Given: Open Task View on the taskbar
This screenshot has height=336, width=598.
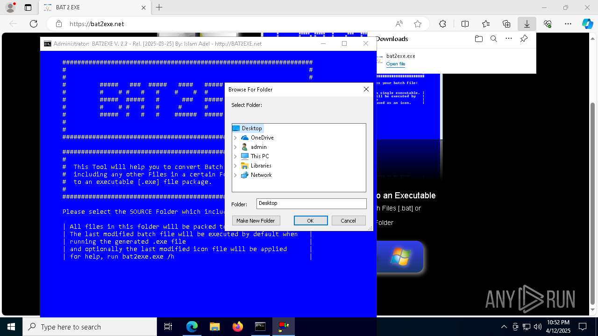Looking at the screenshot, I should point(168,327).
